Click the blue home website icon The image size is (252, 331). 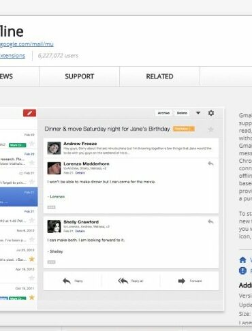click(242, 260)
